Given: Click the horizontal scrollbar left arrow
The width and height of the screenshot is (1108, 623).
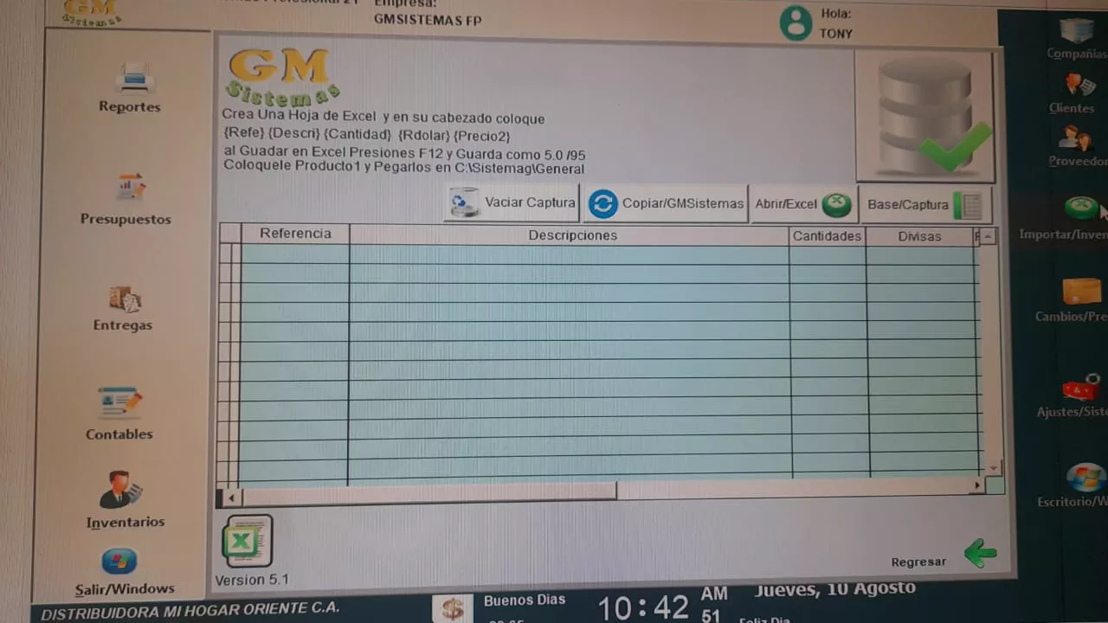Looking at the screenshot, I should coord(231,498).
